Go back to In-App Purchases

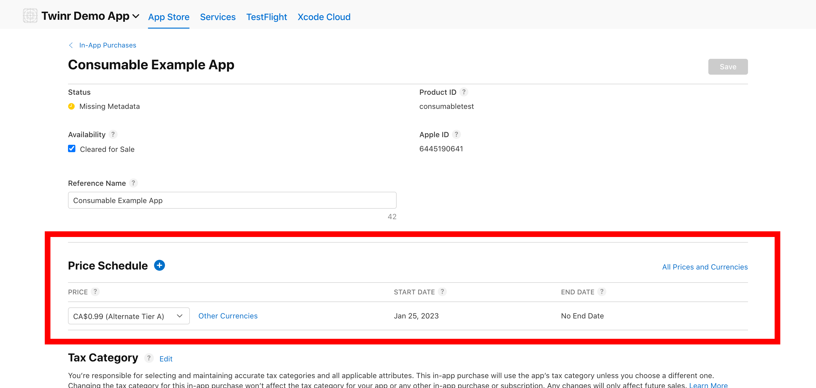(x=107, y=45)
